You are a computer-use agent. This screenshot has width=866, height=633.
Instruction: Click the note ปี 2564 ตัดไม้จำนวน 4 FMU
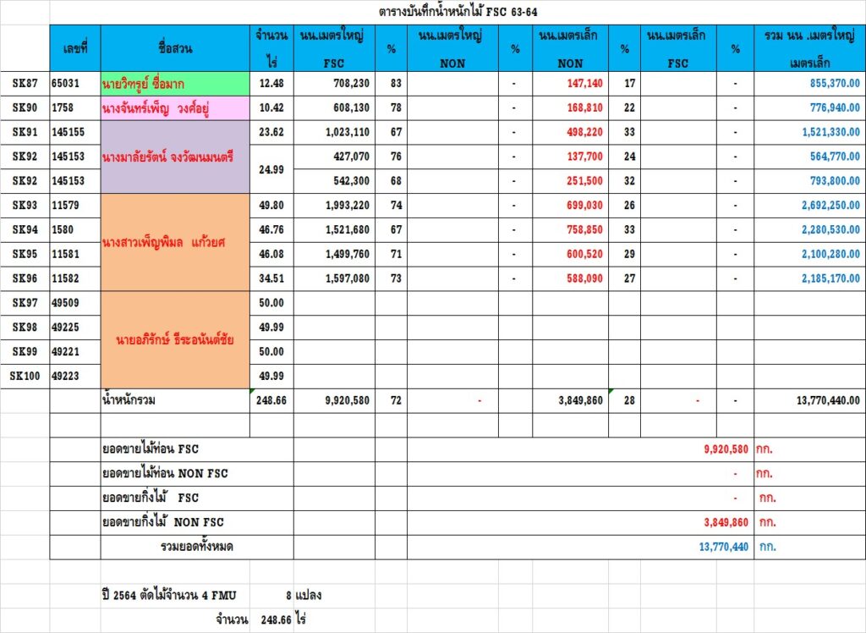[169, 596]
